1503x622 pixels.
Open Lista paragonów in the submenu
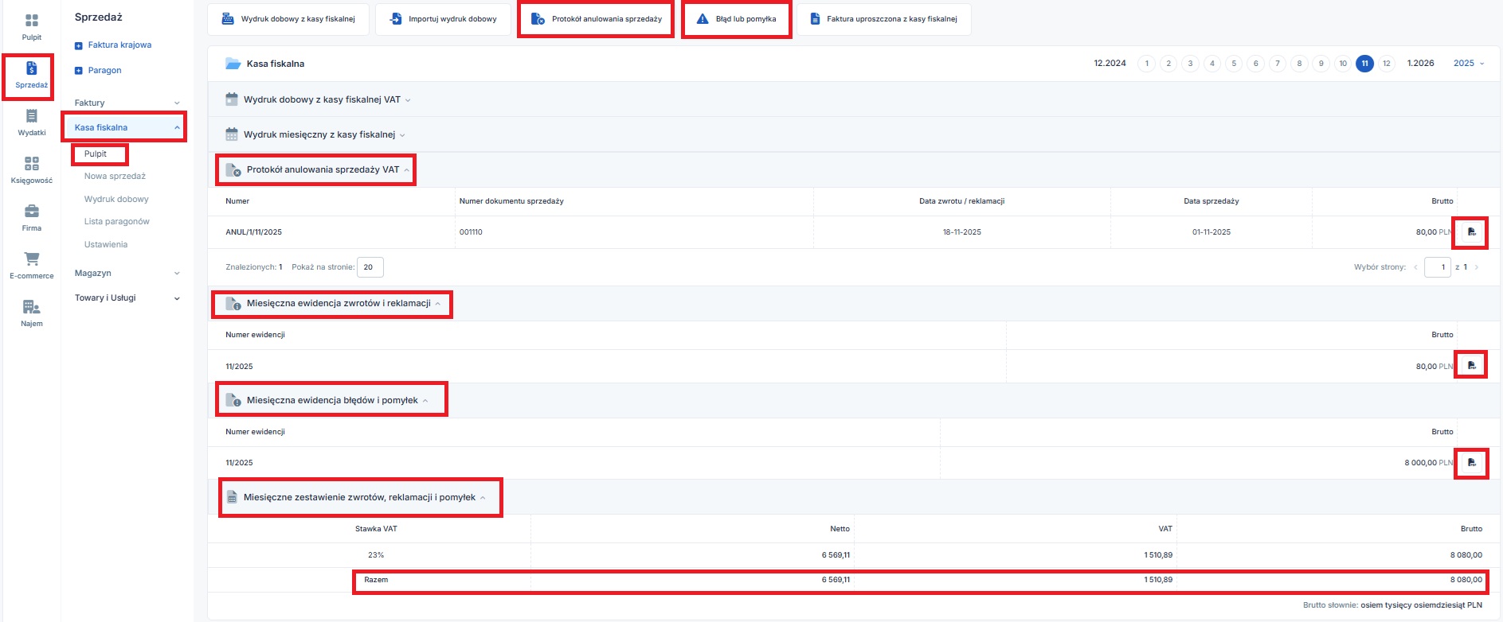(117, 222)
